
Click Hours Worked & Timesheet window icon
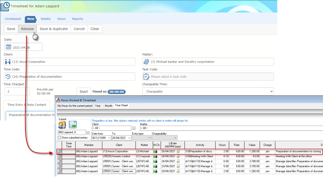click(x=58, y=100)
